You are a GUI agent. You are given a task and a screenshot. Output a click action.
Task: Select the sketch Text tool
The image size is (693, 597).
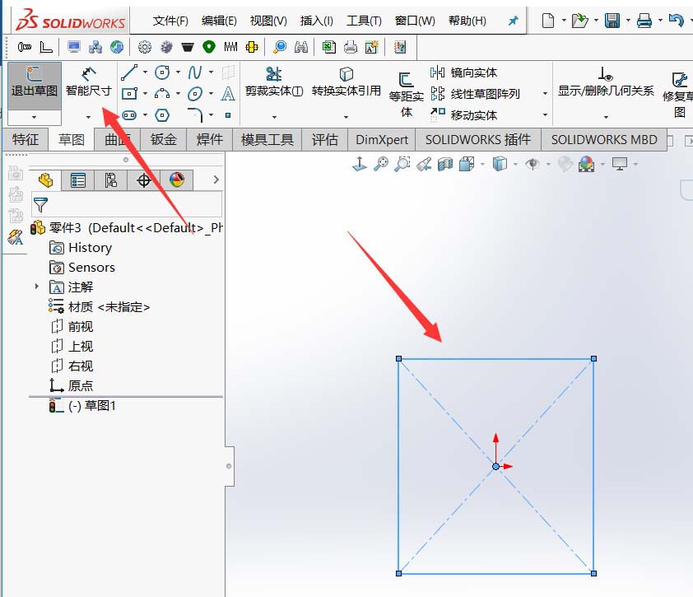point(228,94)
